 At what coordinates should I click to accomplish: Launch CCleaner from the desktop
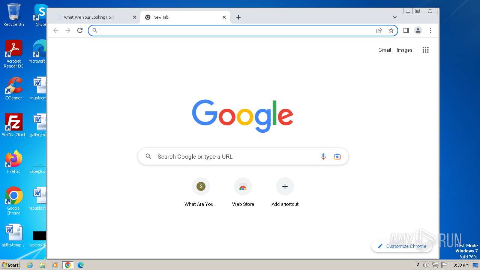(13, 88)
